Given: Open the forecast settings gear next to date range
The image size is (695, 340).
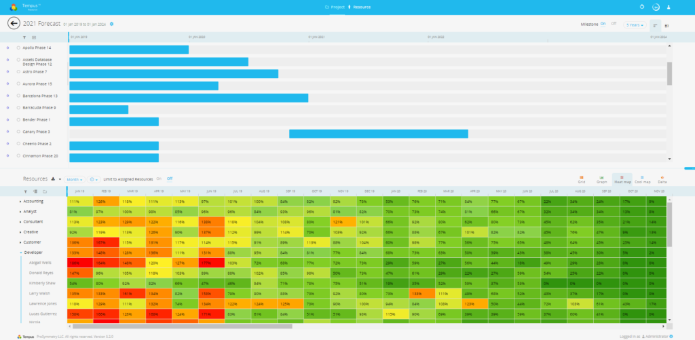Looking at the screenshot, I should 112,24.
